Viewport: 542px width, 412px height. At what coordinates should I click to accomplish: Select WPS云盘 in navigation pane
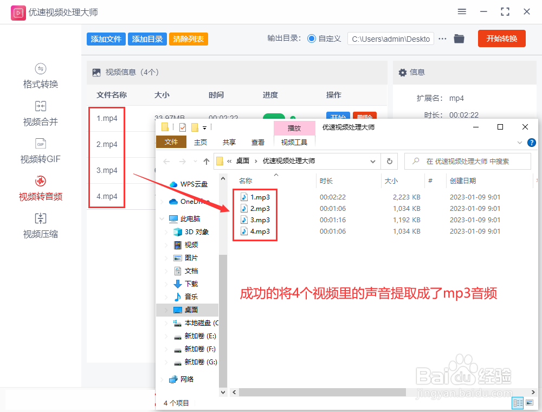pyautogui.click(x=189, y=184)
